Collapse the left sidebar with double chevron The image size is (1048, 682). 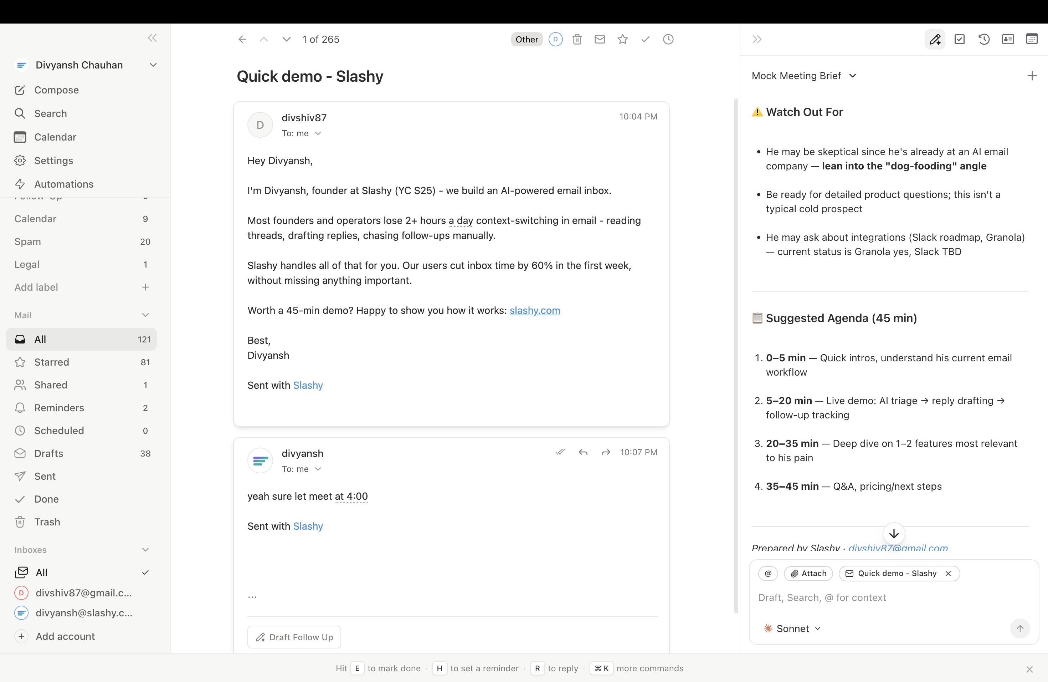152,38
